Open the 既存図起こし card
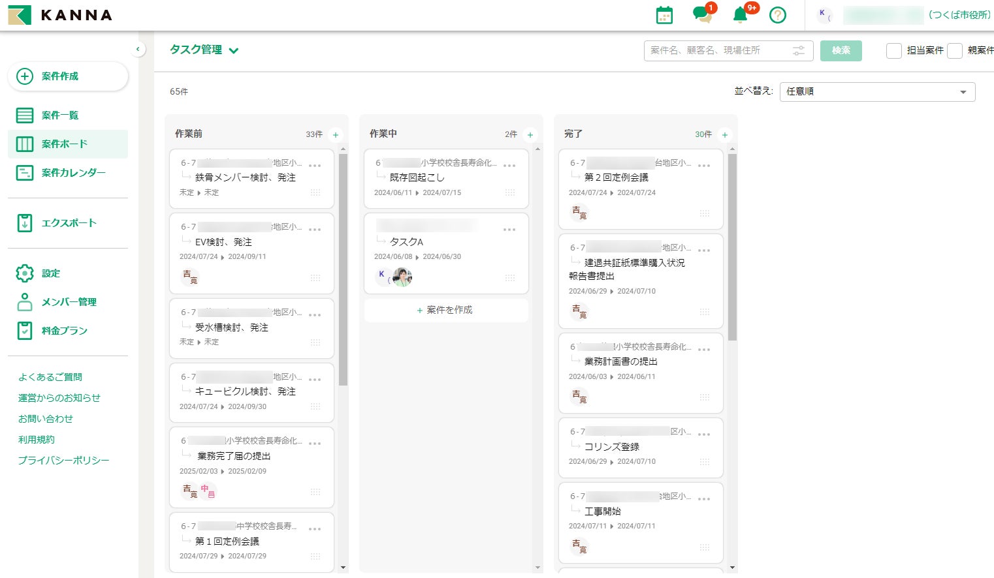Viewport: 994px width, 578px height. coord(446,179)
